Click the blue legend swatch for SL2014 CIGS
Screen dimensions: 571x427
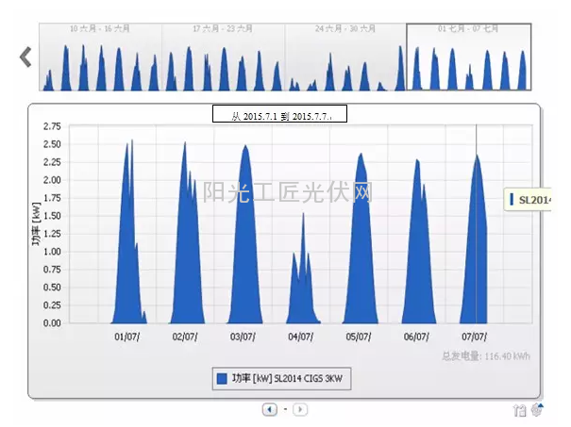222,378
